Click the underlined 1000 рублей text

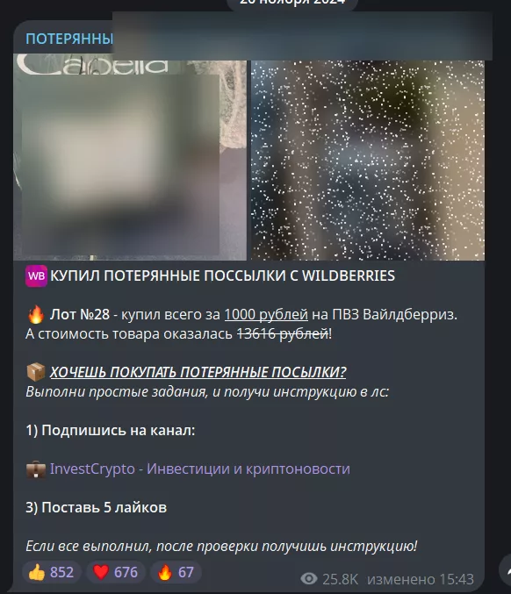tap(266, 314)
